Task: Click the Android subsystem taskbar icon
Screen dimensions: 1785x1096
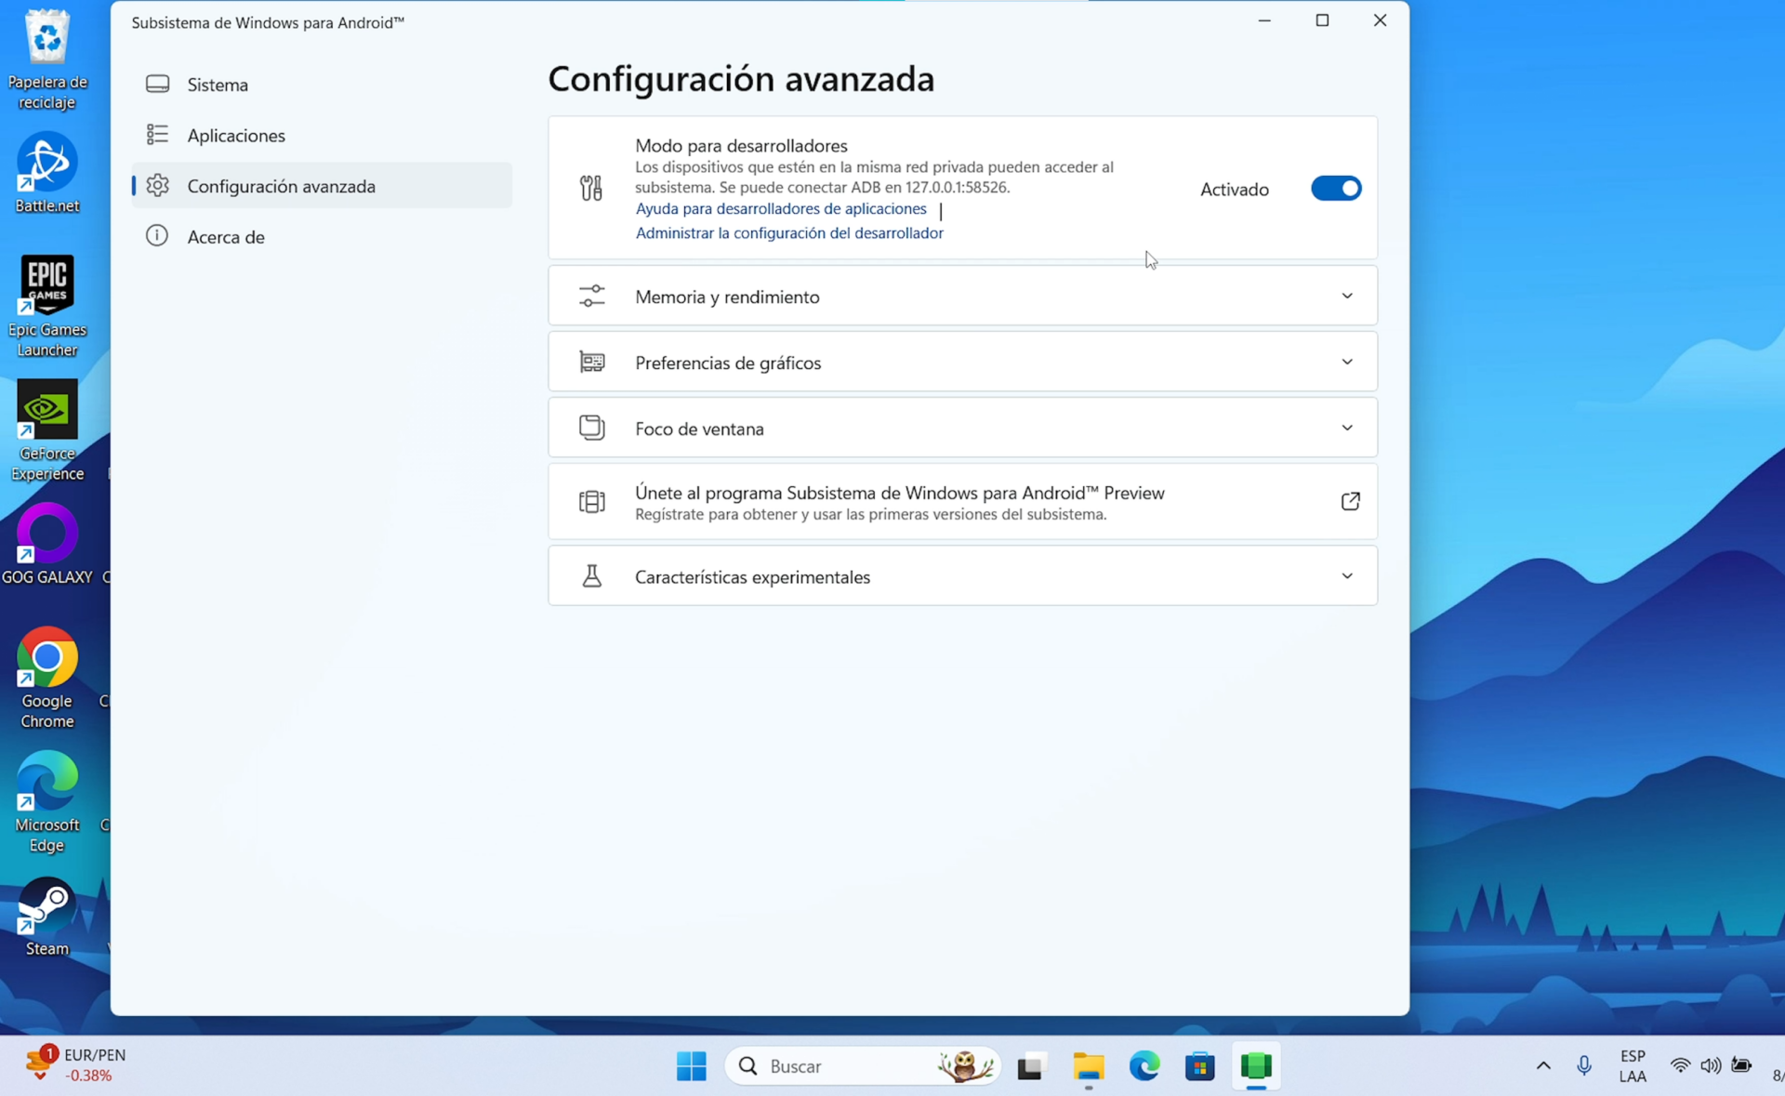Action: [x=1256, y=1066]
